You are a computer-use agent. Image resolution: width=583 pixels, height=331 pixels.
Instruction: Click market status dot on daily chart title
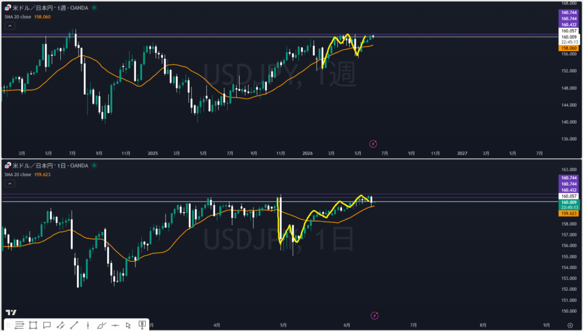point(93,165)
